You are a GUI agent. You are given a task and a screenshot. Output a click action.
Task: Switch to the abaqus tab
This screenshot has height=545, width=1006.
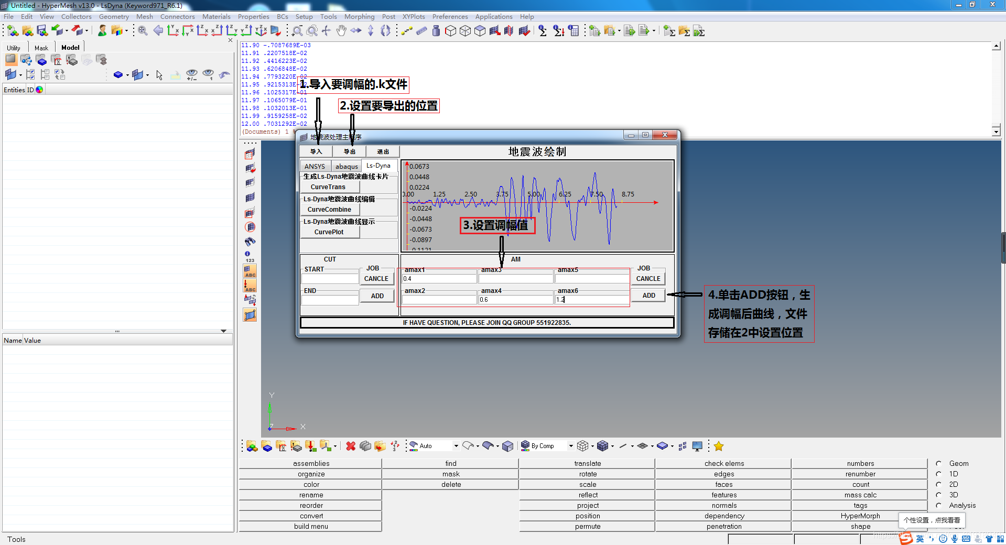click(347, 166)
